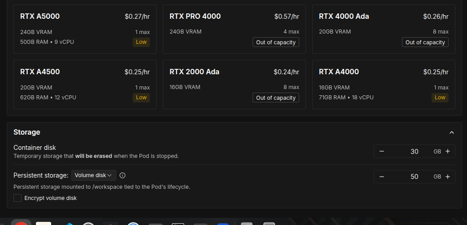Viewport: 467px width, 225px height.
Task: Click GB unit beside persistent storage value
Action: coord(437,177)
